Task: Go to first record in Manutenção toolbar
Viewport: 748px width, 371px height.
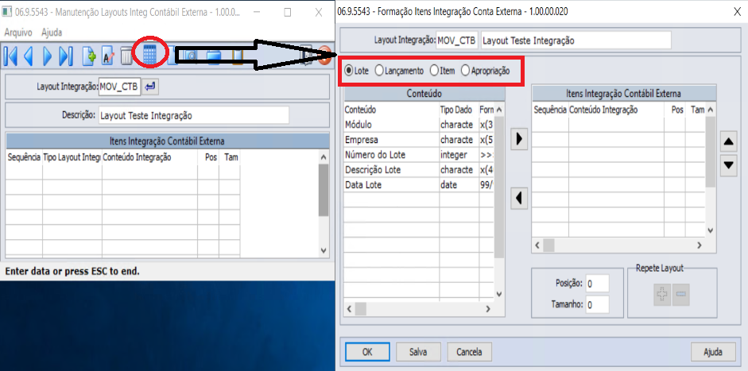Action: [x=10, y=56]
